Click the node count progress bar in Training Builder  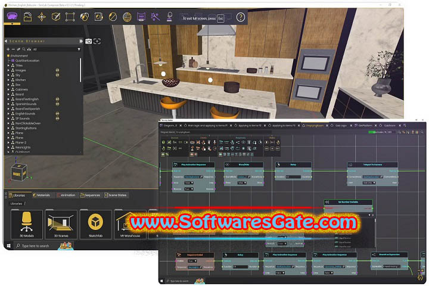(x=382, y=132)
